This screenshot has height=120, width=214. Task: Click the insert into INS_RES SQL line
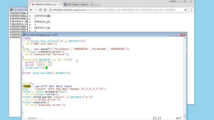(x=64, y=89)
